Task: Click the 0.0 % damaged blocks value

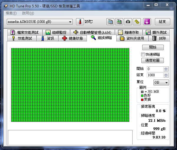Action: [x=161, y=111]
